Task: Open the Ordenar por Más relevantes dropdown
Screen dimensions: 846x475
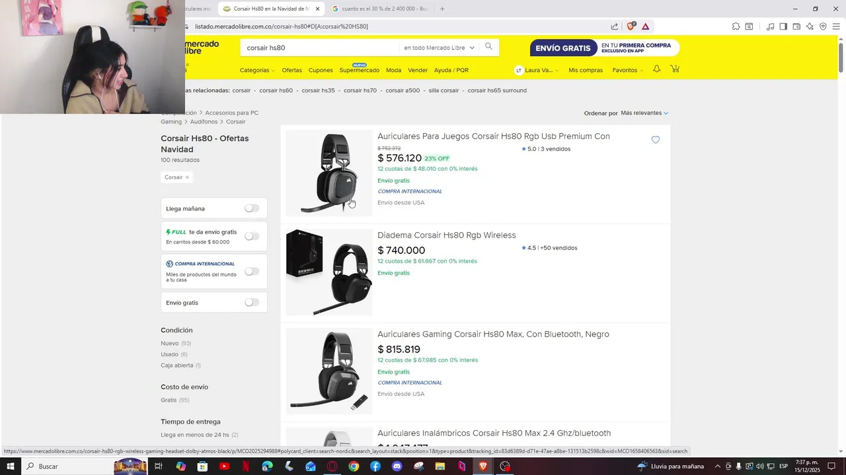Action: point(644,113)
